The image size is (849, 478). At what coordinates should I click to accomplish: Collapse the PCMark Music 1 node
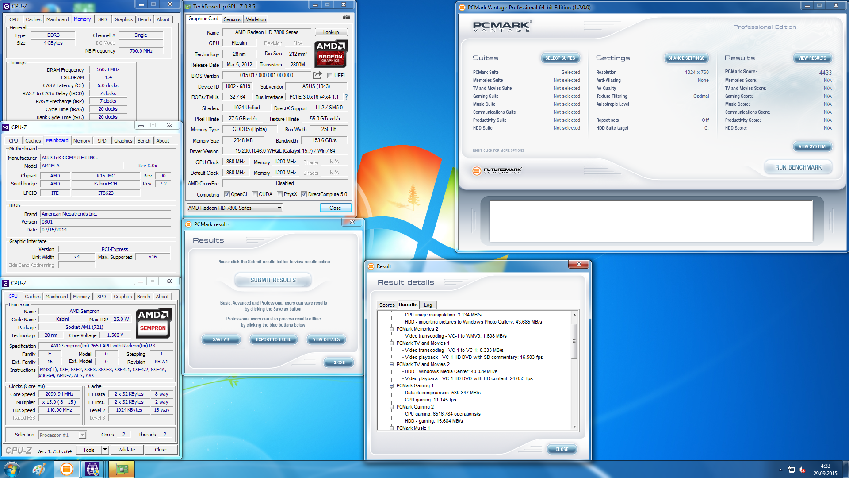coord(391,428)
